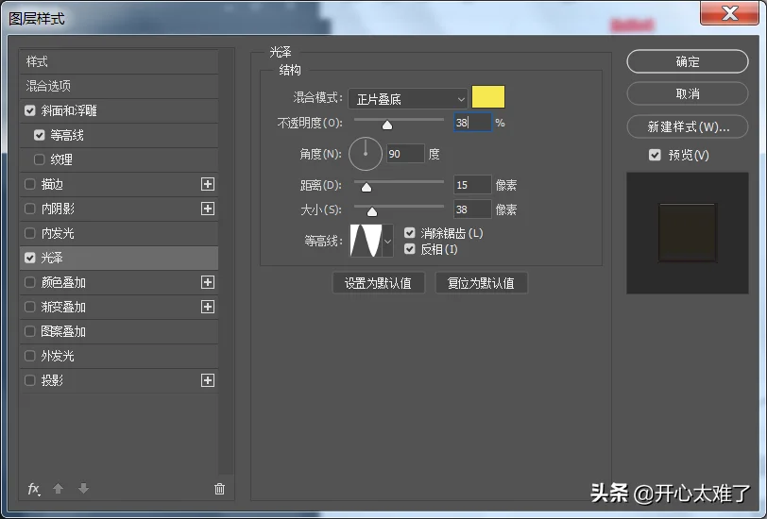The width and height of the screenshot is (767, 519).
Task: Uncheck 消除锯齿 anti-alias option
Action: [x=410, y=233]
